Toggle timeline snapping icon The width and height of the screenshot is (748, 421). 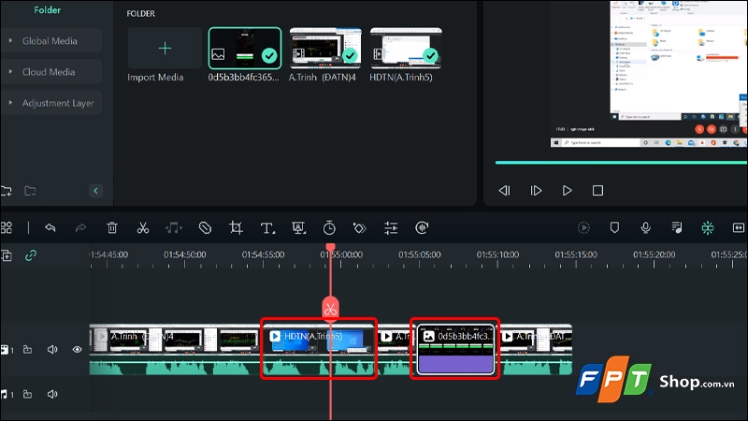pyautogui.click(x=708, y=228)
